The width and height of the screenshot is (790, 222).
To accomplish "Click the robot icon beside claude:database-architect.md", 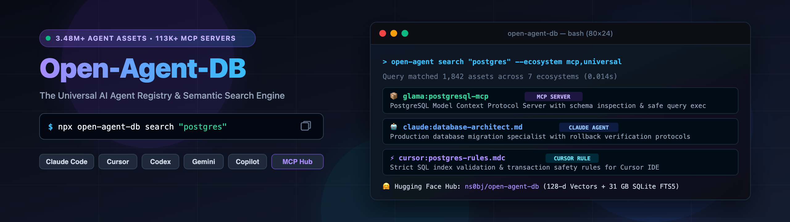I will coord(393,127).
